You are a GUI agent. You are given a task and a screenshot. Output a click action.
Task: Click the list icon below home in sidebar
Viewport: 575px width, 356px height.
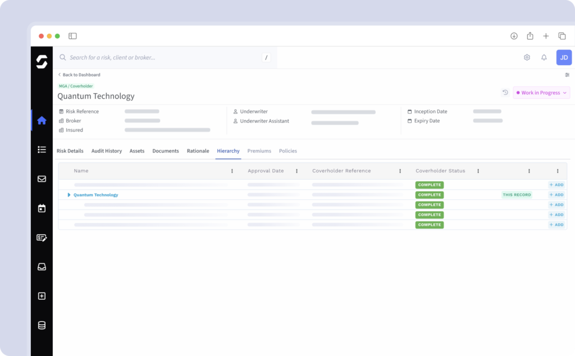pyautogui.click(x=42, y=149)
